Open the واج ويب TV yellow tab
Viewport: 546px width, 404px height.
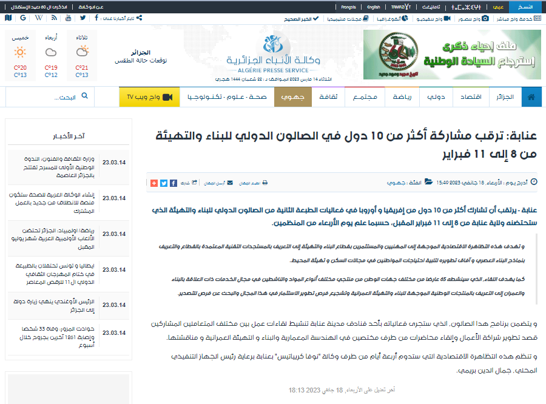click(x=149, y=97)
